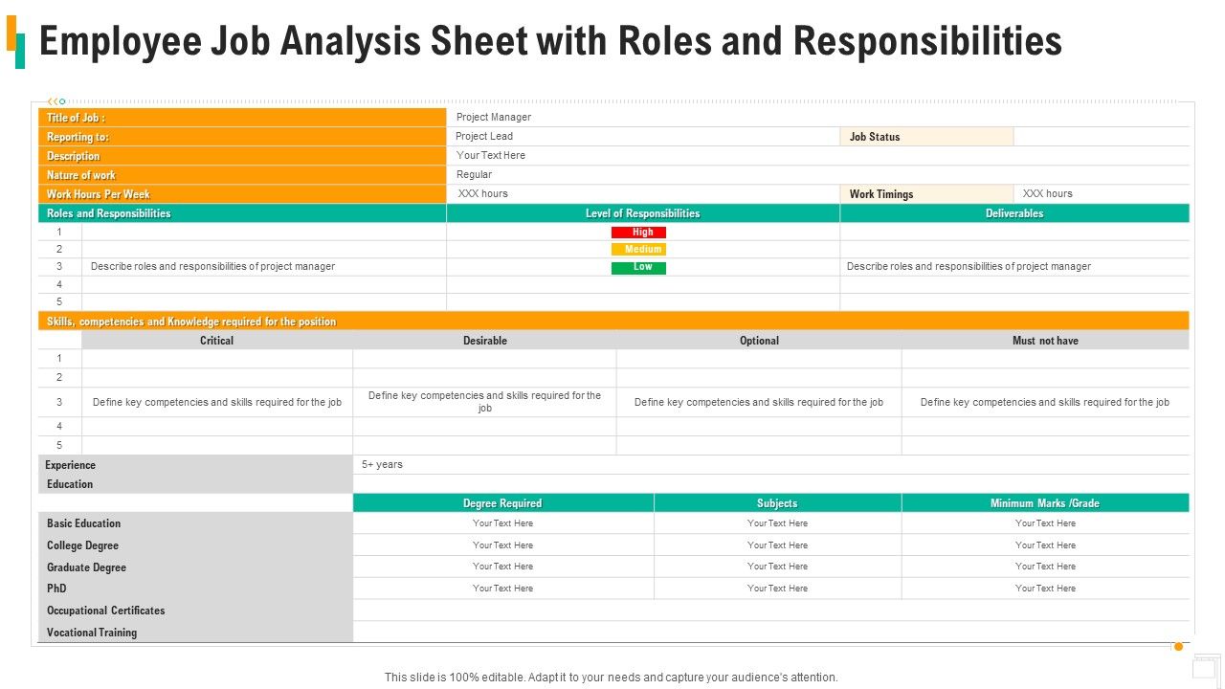Select Degree Required text for College Degree
Image resolution: width=1225 pixels, height=689 pixels.
[502, 545]
